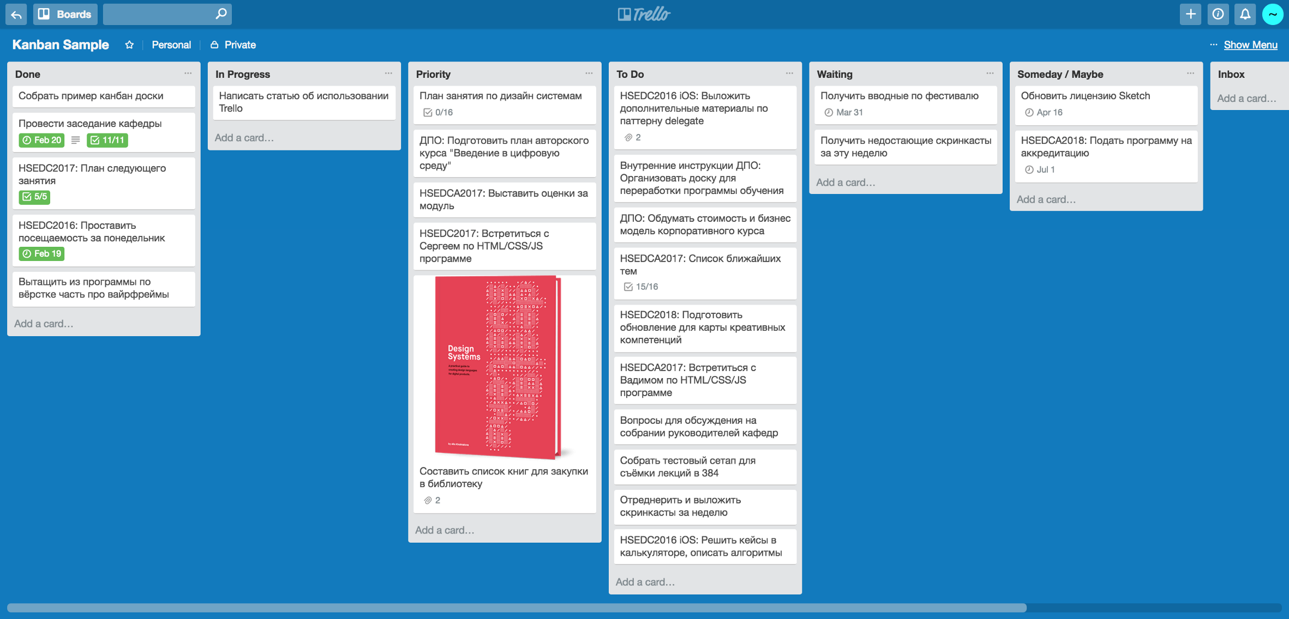Viewport: 1289px width, 619px height.
Task: Click the Trello home icon at top
Action: click(645, 13)
